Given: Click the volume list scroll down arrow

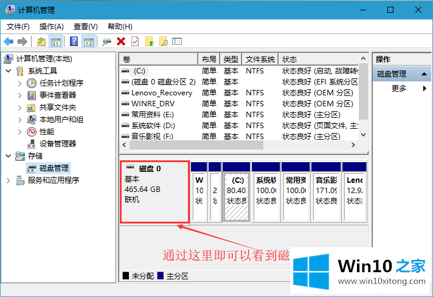Looking at the screenshot, I should (x=364, y=135).
